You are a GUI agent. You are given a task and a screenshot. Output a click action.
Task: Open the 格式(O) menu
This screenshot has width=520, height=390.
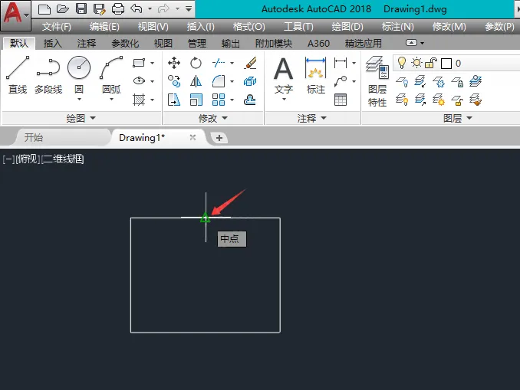[x=248, y=27]
